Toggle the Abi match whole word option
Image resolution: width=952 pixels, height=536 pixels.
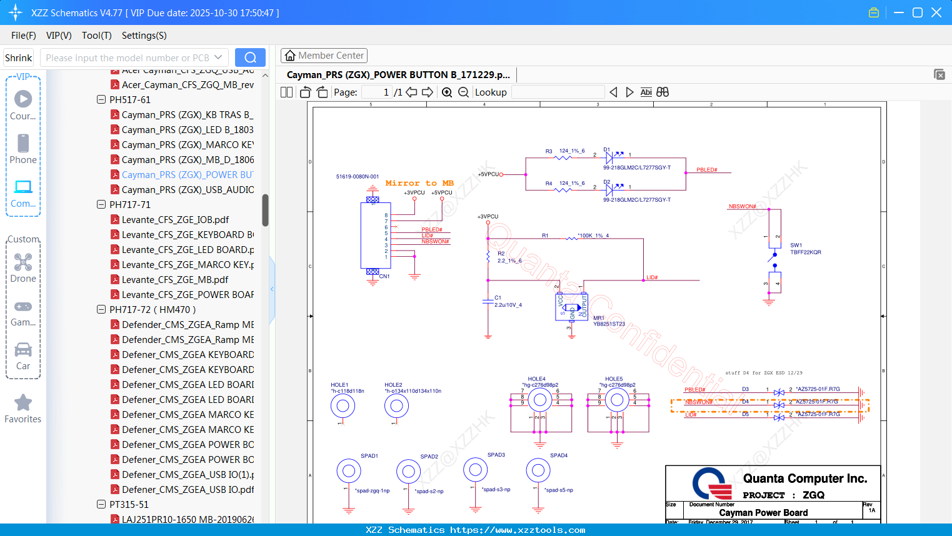646,92
